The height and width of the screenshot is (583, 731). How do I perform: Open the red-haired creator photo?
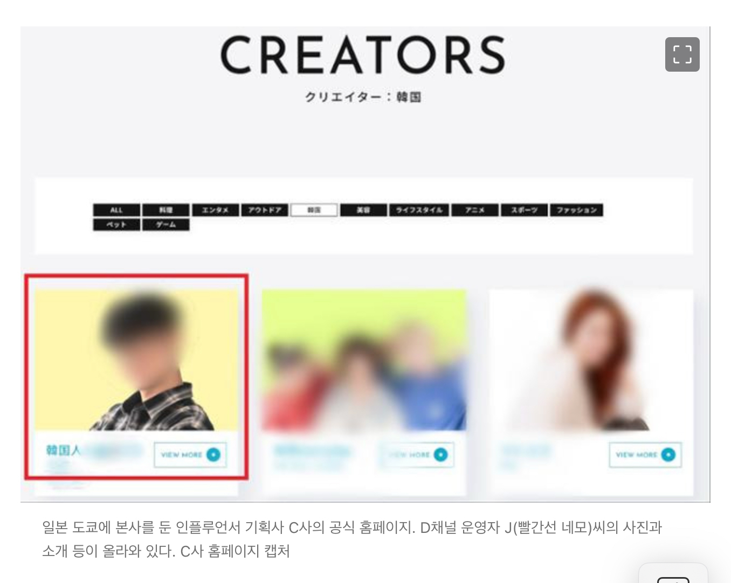pos(591,360)
